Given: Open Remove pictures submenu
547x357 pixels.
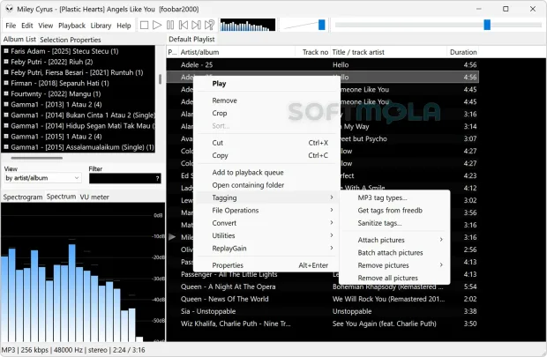Looking at the screenshot, I should [394, 265].
